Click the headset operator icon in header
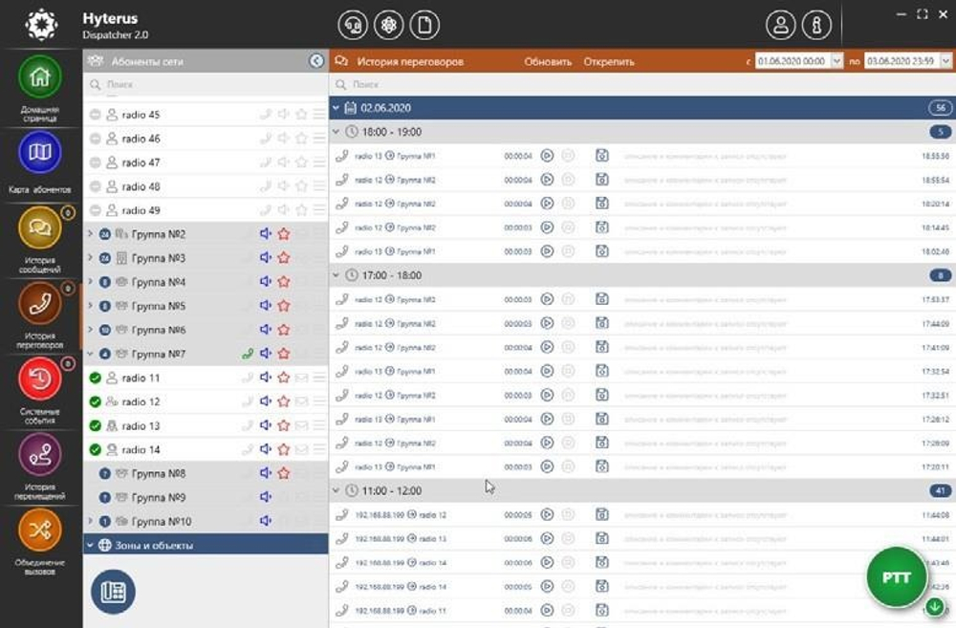 [x=353, y=25]
